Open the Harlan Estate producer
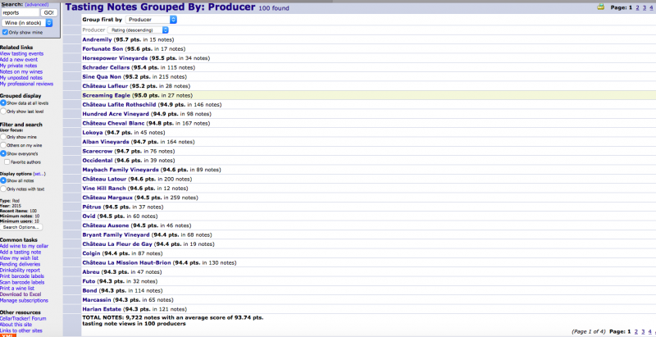The width and height of the screenshot is (656, 337). point(102,309)
